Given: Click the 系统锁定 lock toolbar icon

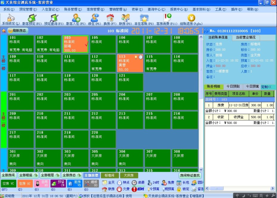Looking at the screenshot, I should [x=11, y=18].
